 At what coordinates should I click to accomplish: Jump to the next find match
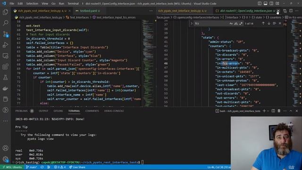pyautogui.click(x=269, y=23)
